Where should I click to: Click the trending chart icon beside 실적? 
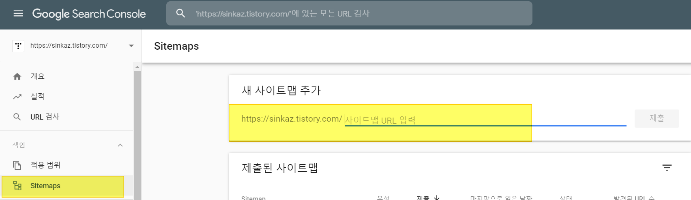click(17, 97)
